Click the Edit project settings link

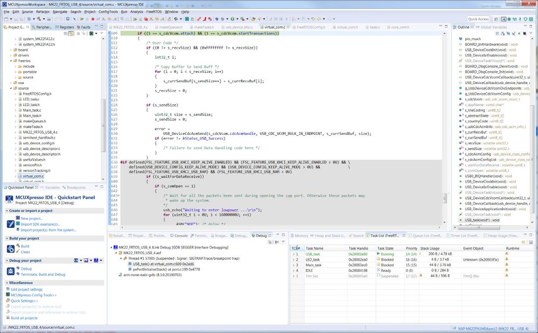(25, 289)
